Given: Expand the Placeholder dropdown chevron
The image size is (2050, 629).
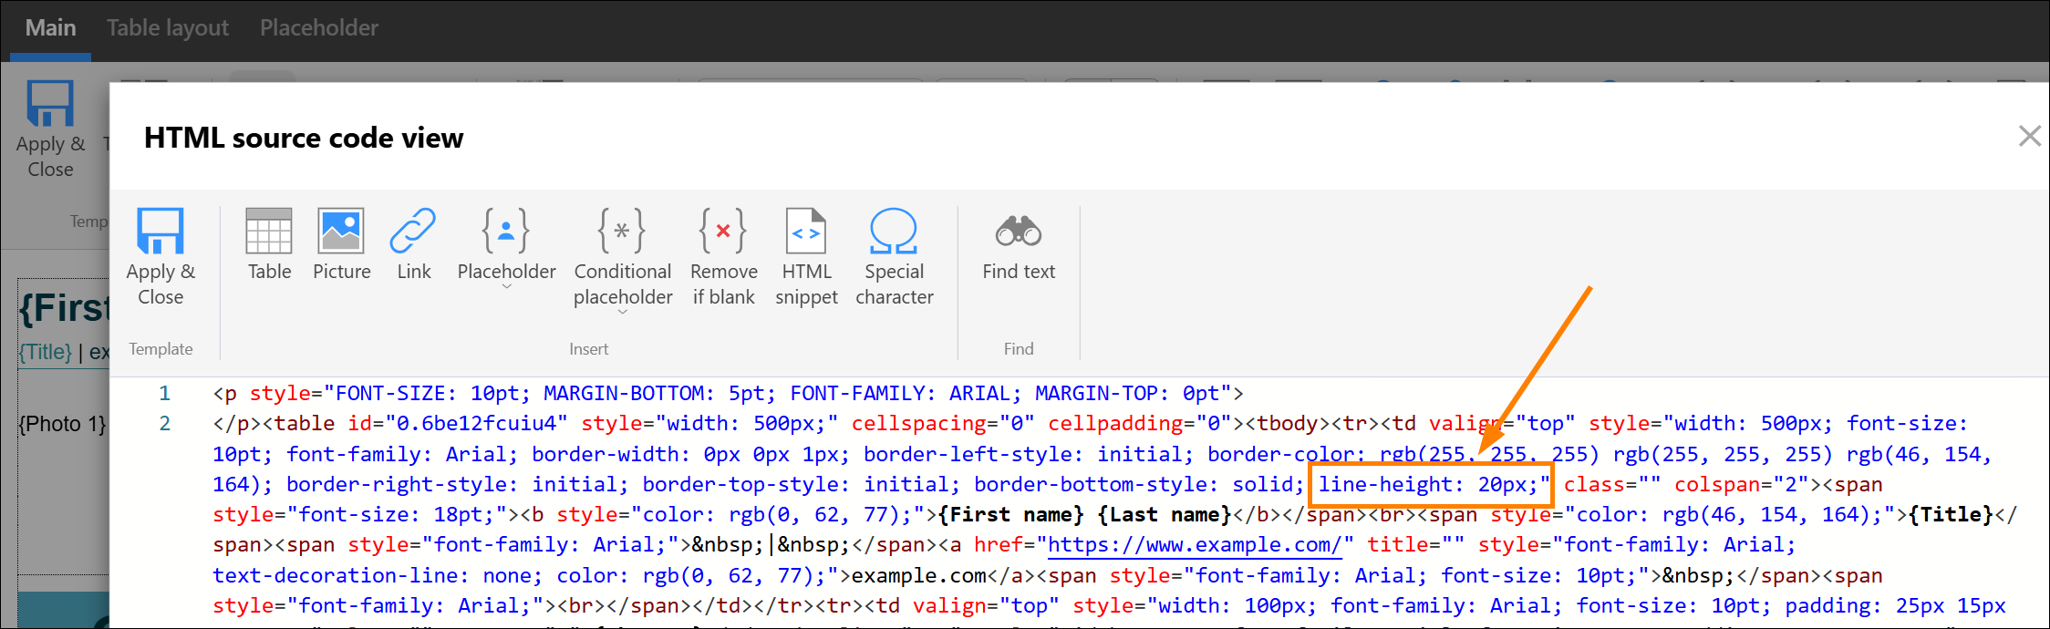Looking at the screenshot, I should (507, 288).
